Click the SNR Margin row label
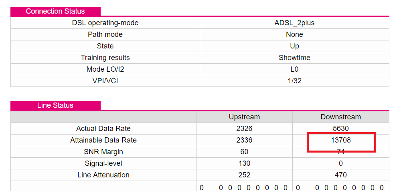The width and height of the screenshot is (407, 191). pyautogui.click(x=103, y=152)
